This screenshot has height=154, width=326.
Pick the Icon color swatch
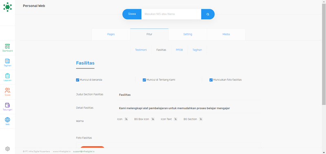pos(126,119)
